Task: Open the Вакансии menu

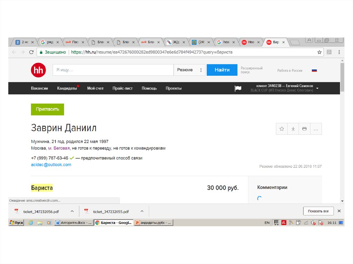Action: pyautogui.click(x=39, y=88)
